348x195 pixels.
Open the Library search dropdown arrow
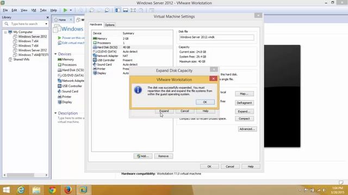[46, 24]
